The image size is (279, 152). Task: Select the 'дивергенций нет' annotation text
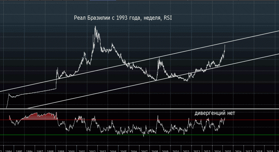[x=215, y=113]
